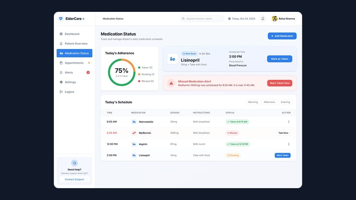Click the calendar icon beside today's date
Screen dimensions: 356x200
(x=229, y=19)
